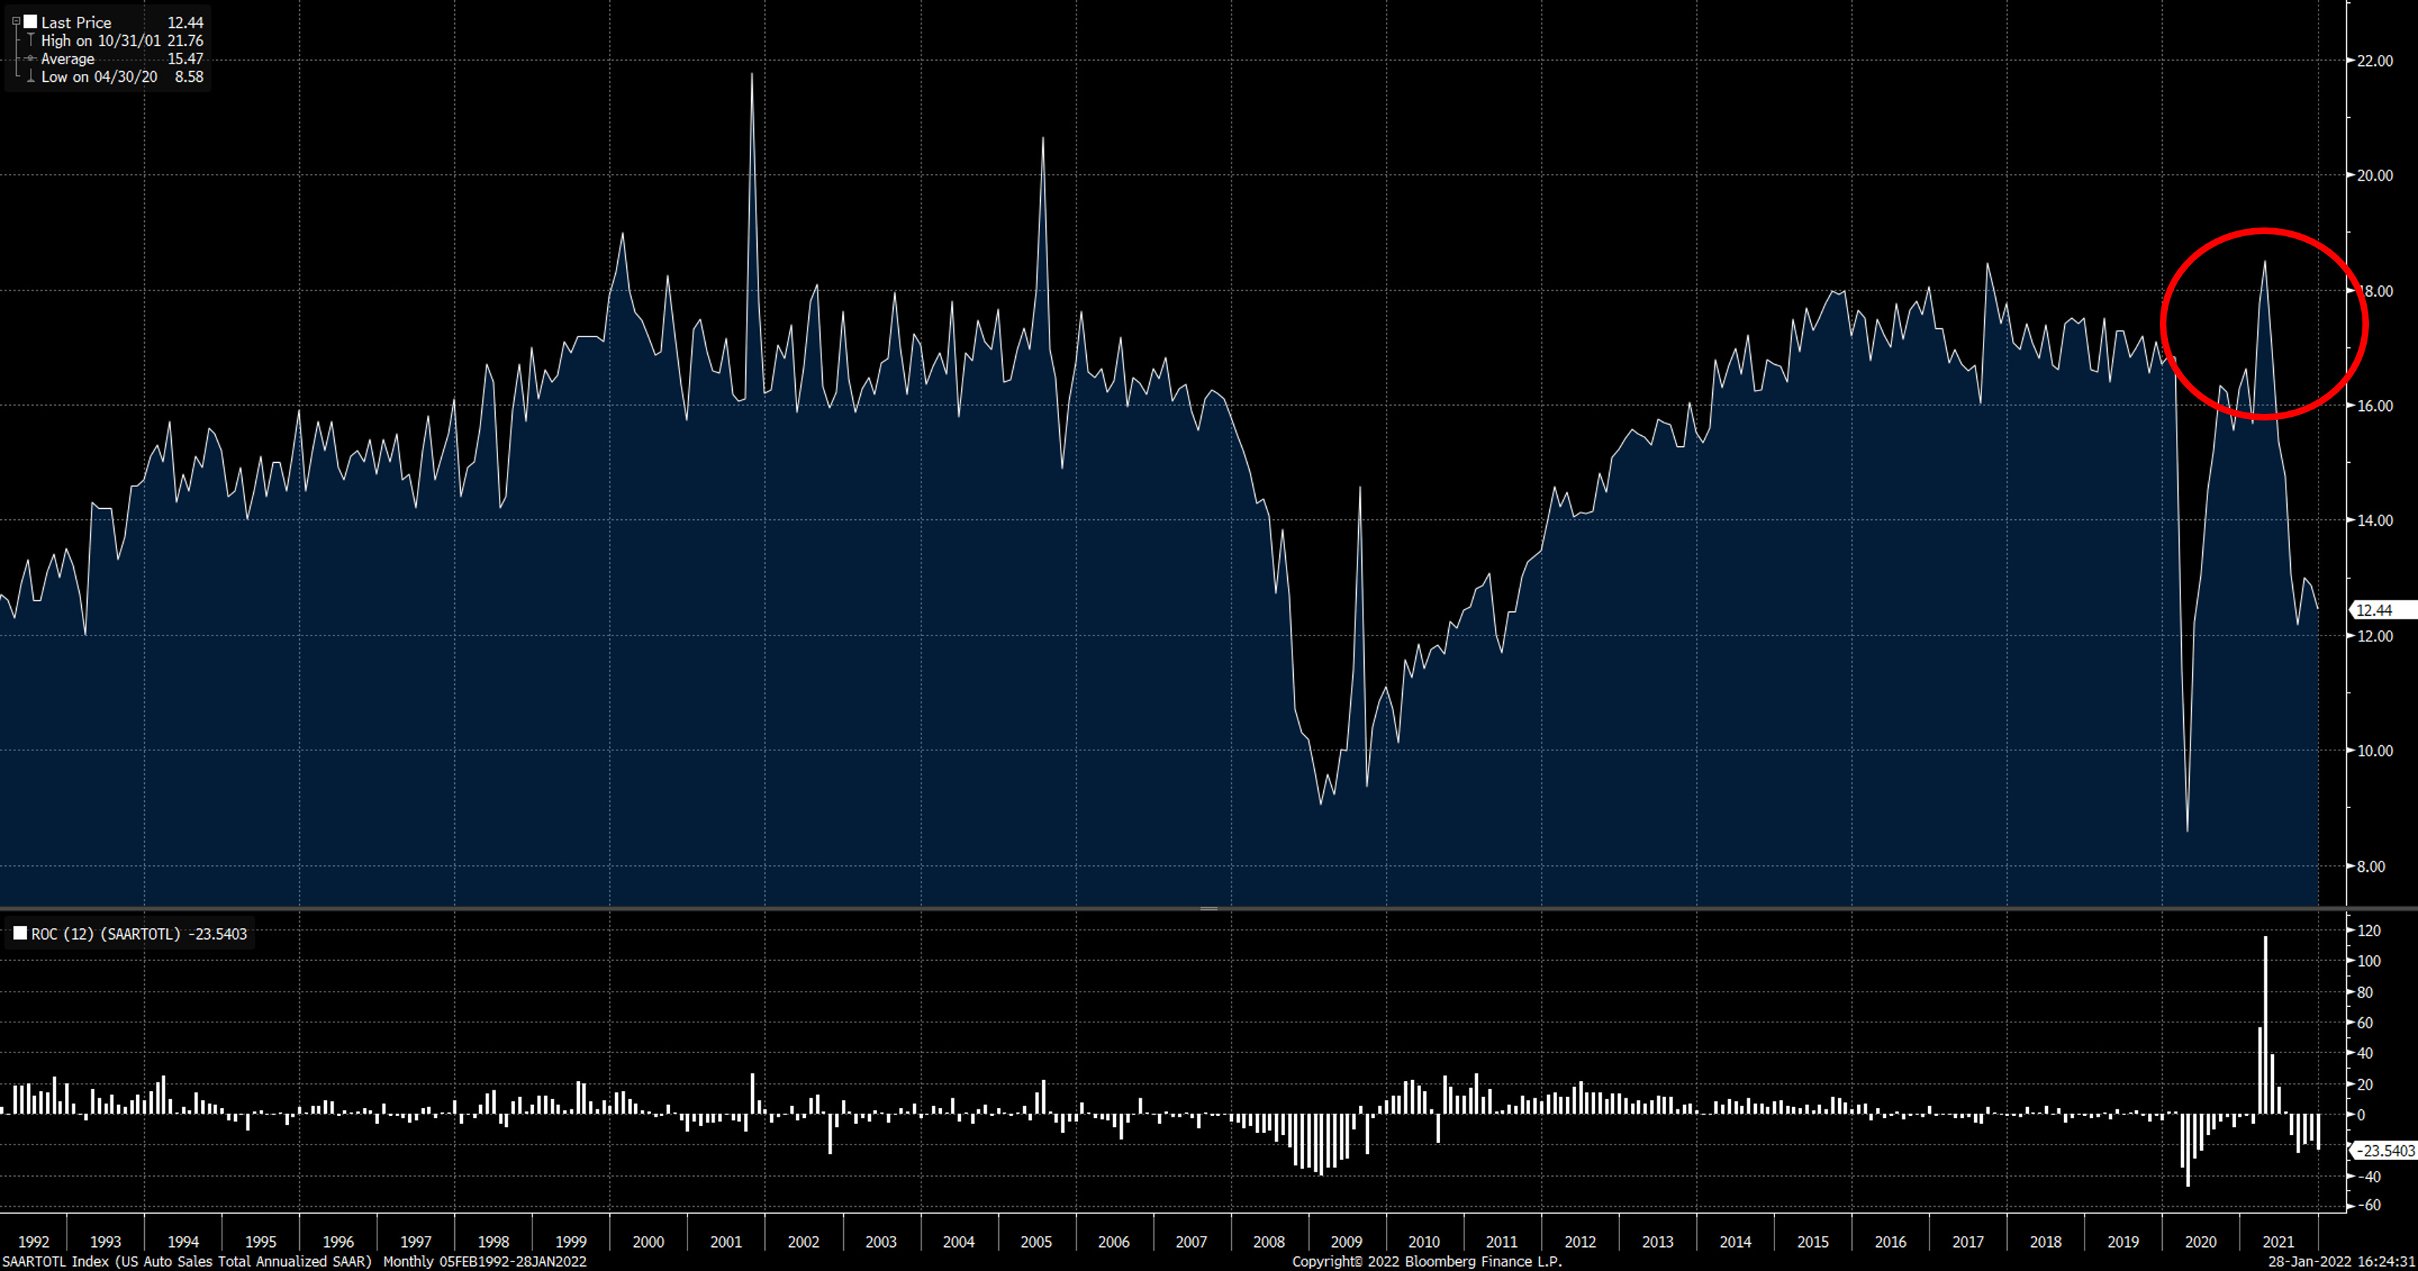Click the 10.00 price axis label
The image size is (2418, 1271).
coord(2374,751)
